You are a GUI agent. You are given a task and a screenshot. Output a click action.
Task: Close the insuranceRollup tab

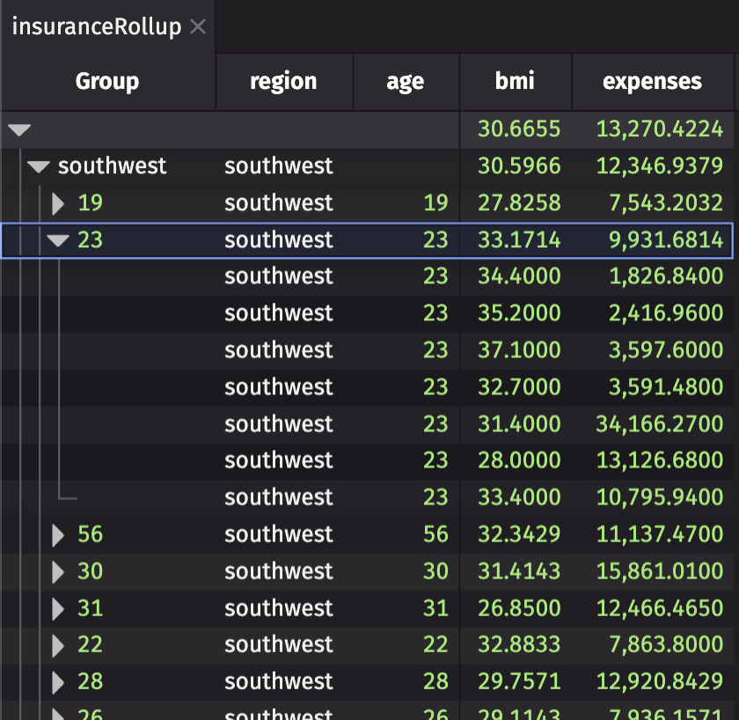coord(197,26)
